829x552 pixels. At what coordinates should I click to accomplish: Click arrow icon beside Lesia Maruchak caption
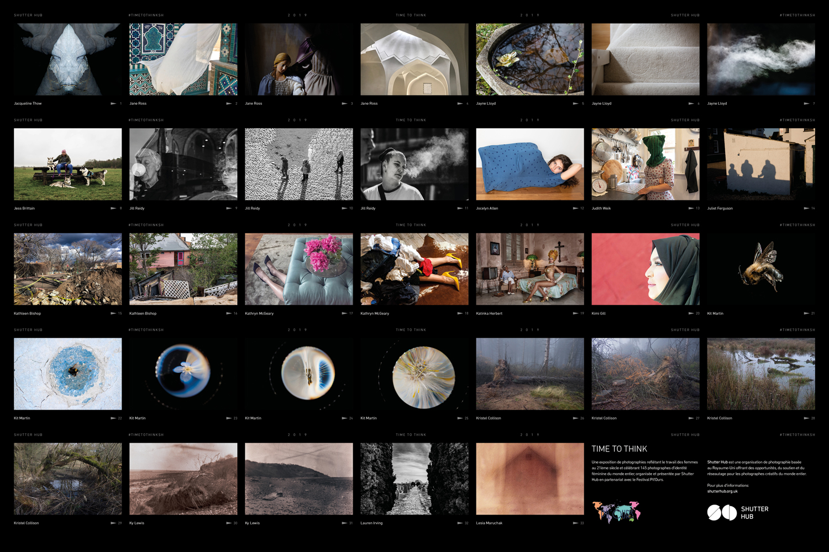coord(575,523)
